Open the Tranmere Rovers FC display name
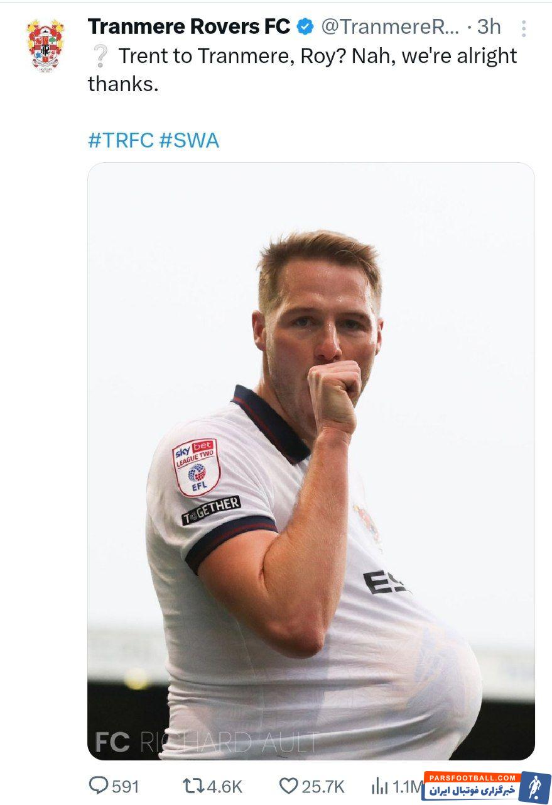The width and height of the screenshot is (552, 805). (x=189, y=26)
